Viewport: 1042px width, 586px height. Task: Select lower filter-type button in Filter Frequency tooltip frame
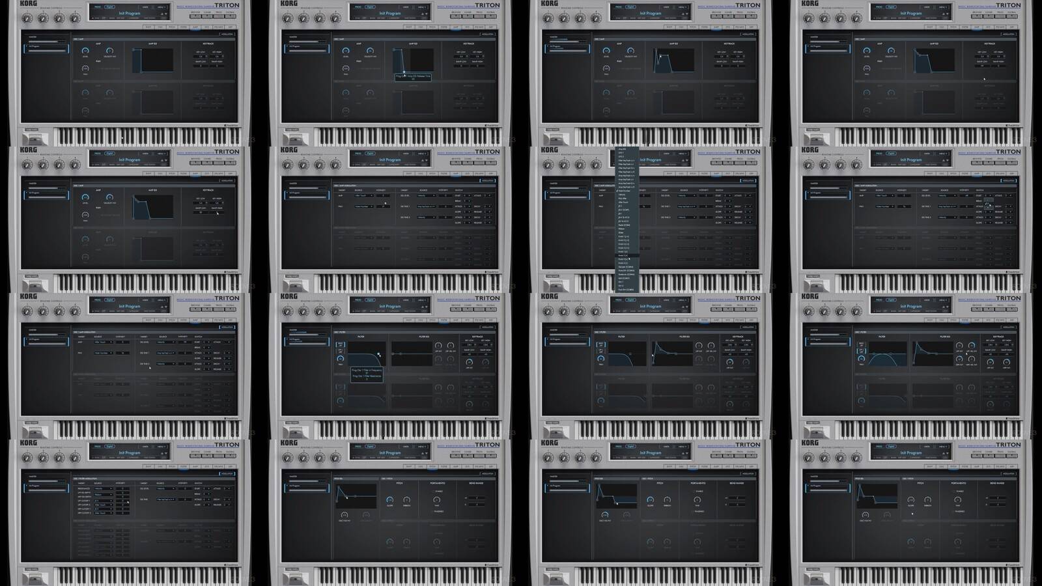pos(340,351)
